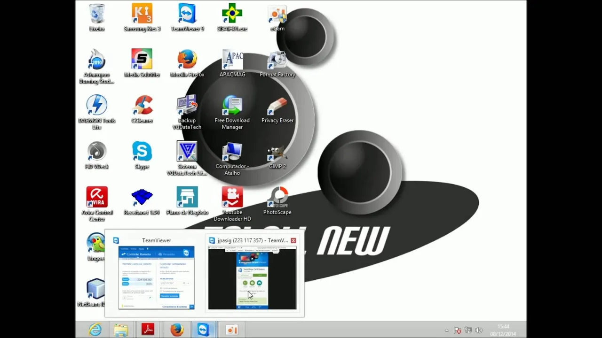Open the Lingoes desktop icon

(x=96, y=247)
